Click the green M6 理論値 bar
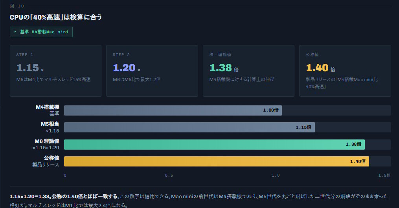399x208 pixels. point(214,144)
